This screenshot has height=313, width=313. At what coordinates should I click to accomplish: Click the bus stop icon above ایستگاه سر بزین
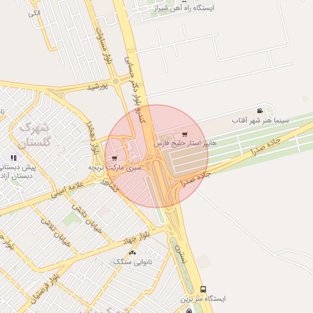point(203,289)
